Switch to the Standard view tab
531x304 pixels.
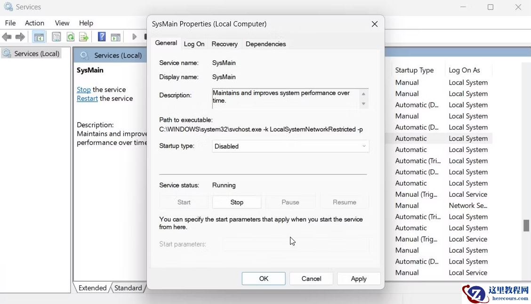pyautogui.click(x=128, y=288)
